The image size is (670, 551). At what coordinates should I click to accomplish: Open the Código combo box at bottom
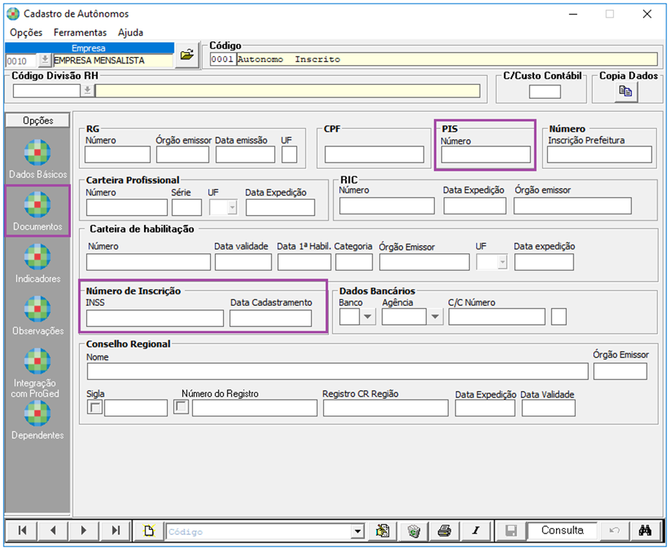[x=357, y=531]
